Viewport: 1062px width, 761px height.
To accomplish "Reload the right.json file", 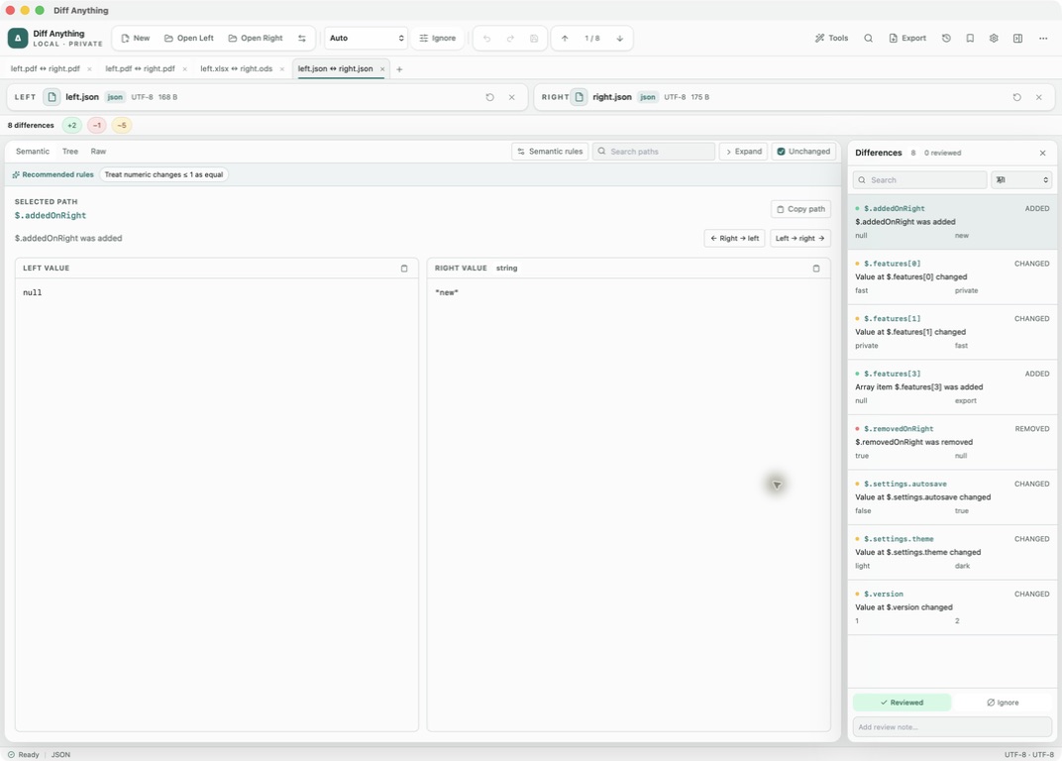I will 1016,97.
